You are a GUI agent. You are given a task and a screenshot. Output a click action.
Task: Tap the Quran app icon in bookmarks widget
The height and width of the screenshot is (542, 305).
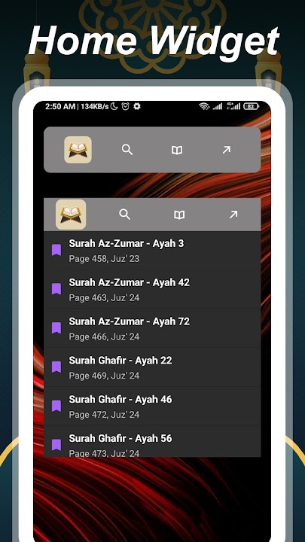71,215
